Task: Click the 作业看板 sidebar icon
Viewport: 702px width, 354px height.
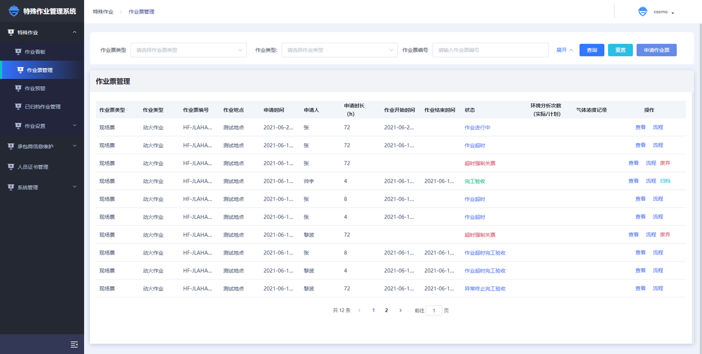Action: [18, 52]
